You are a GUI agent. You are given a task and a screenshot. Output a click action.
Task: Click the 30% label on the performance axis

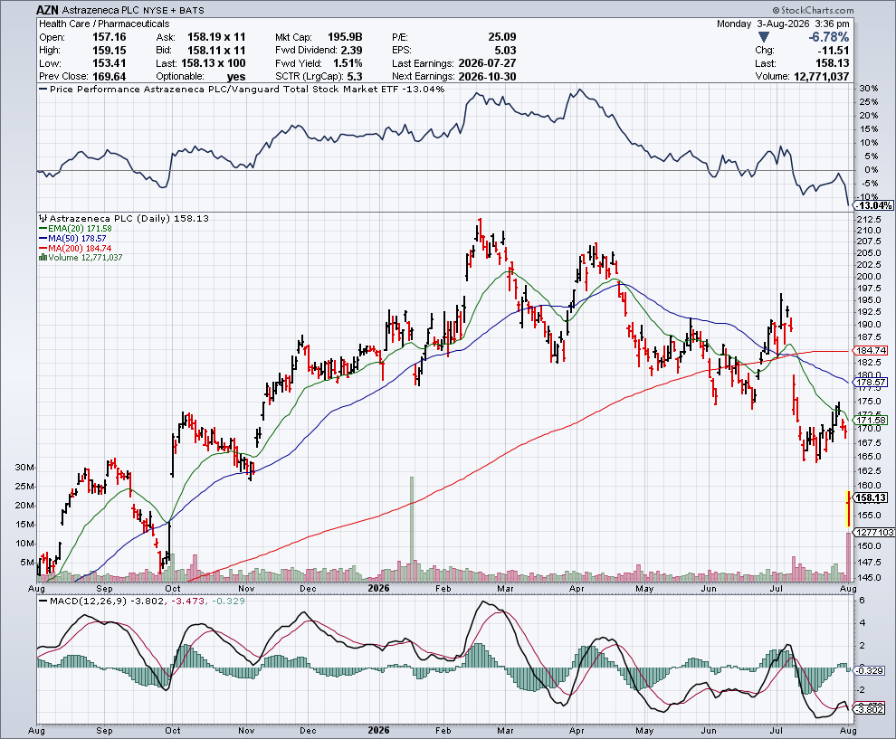click(868, 89)
